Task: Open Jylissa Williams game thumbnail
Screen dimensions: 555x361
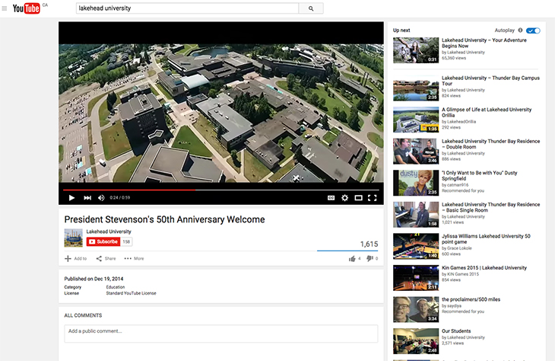Action: pyautogui.click(x=416, y=246)
